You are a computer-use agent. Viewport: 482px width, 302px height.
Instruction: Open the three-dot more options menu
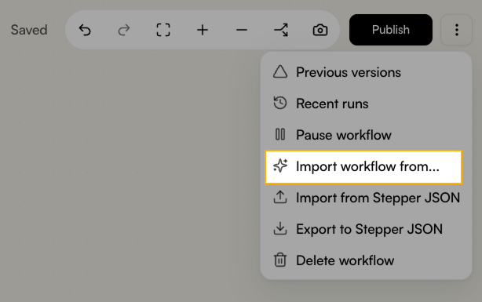[456, 30]
